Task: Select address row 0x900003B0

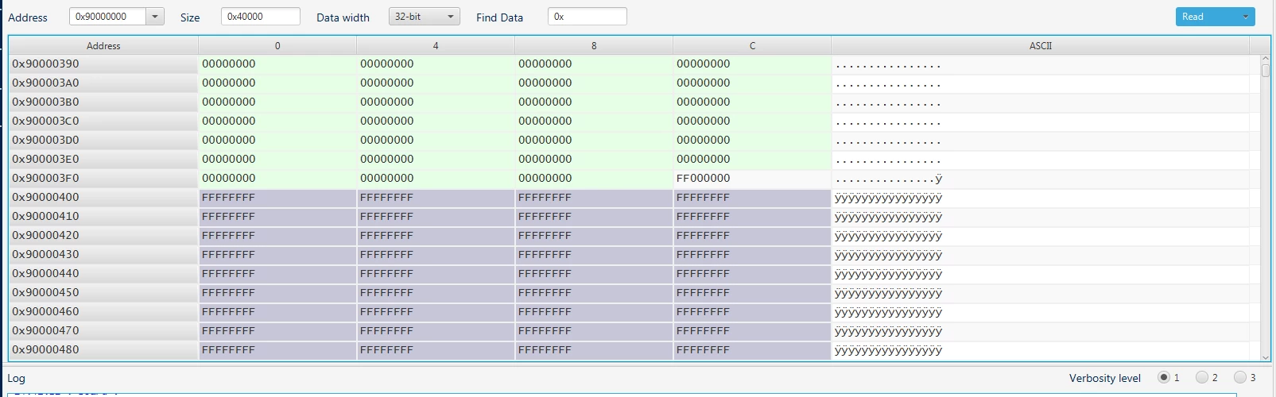Action: [x=103, y=102]
